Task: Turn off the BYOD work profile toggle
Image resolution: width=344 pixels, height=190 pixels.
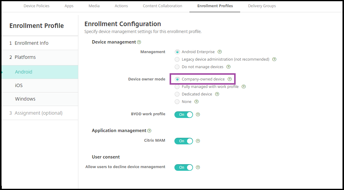Action: pyautogui.click(x=184, y=114)
